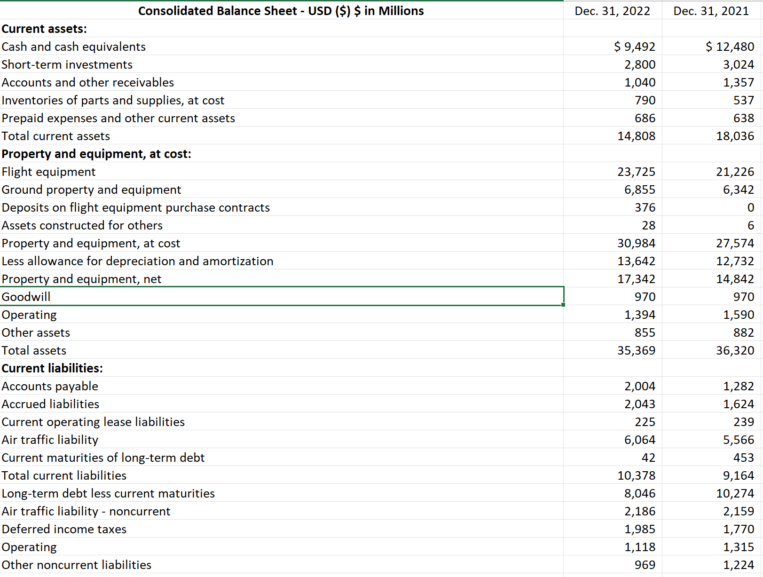Select Long-term debt less current maturities
The width and height of the screenshot is (763, 577).
point(109,493)
